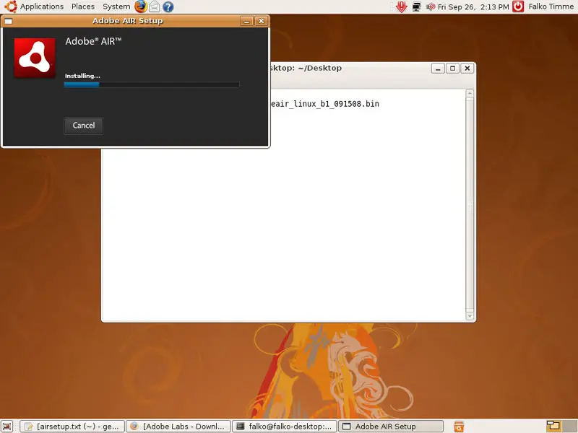Open the network monitor tray icon
Image resolution: width=578 pixels, height=433 pixels.
coord(417,6)
